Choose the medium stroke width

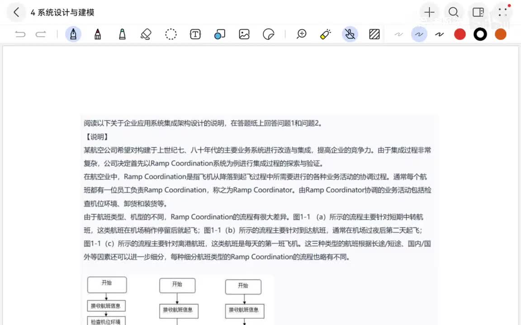[419, 34]
